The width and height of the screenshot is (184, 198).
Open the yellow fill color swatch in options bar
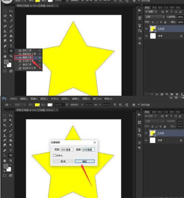(x=37, y=105)
